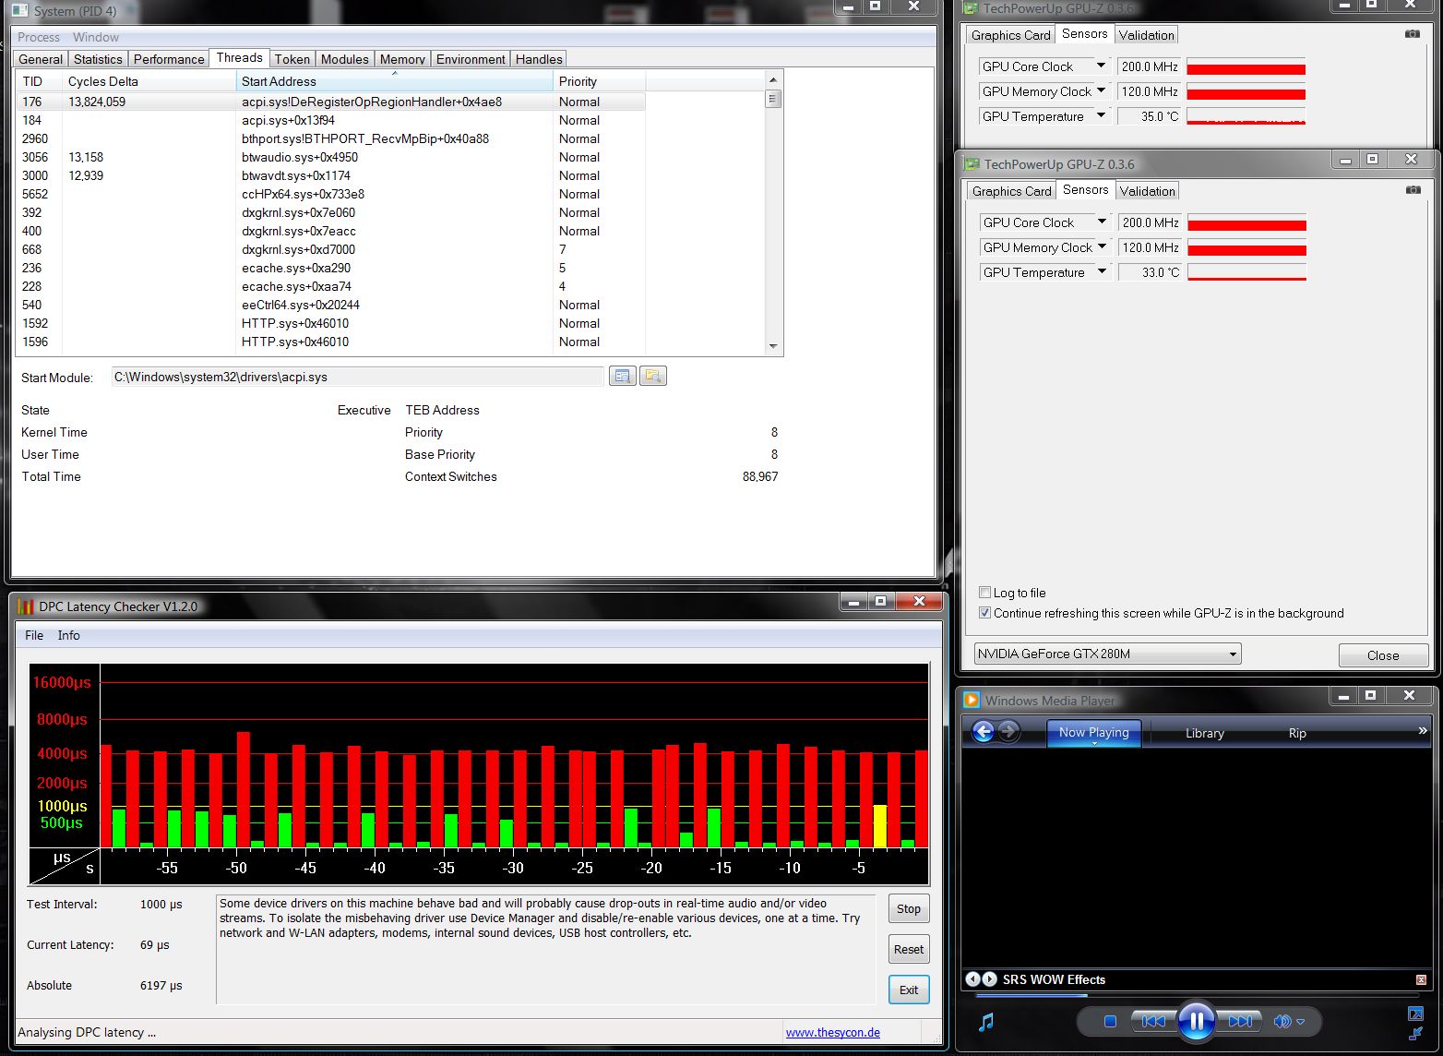The width and height of the screenshot is (1443, 1056).
Task: Click camera icon in the 35.0 °C GPU-Z window
Action: point(1413,34)
